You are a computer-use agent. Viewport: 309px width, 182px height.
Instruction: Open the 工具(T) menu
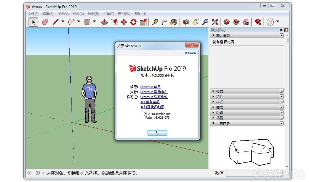pos(109,14)
